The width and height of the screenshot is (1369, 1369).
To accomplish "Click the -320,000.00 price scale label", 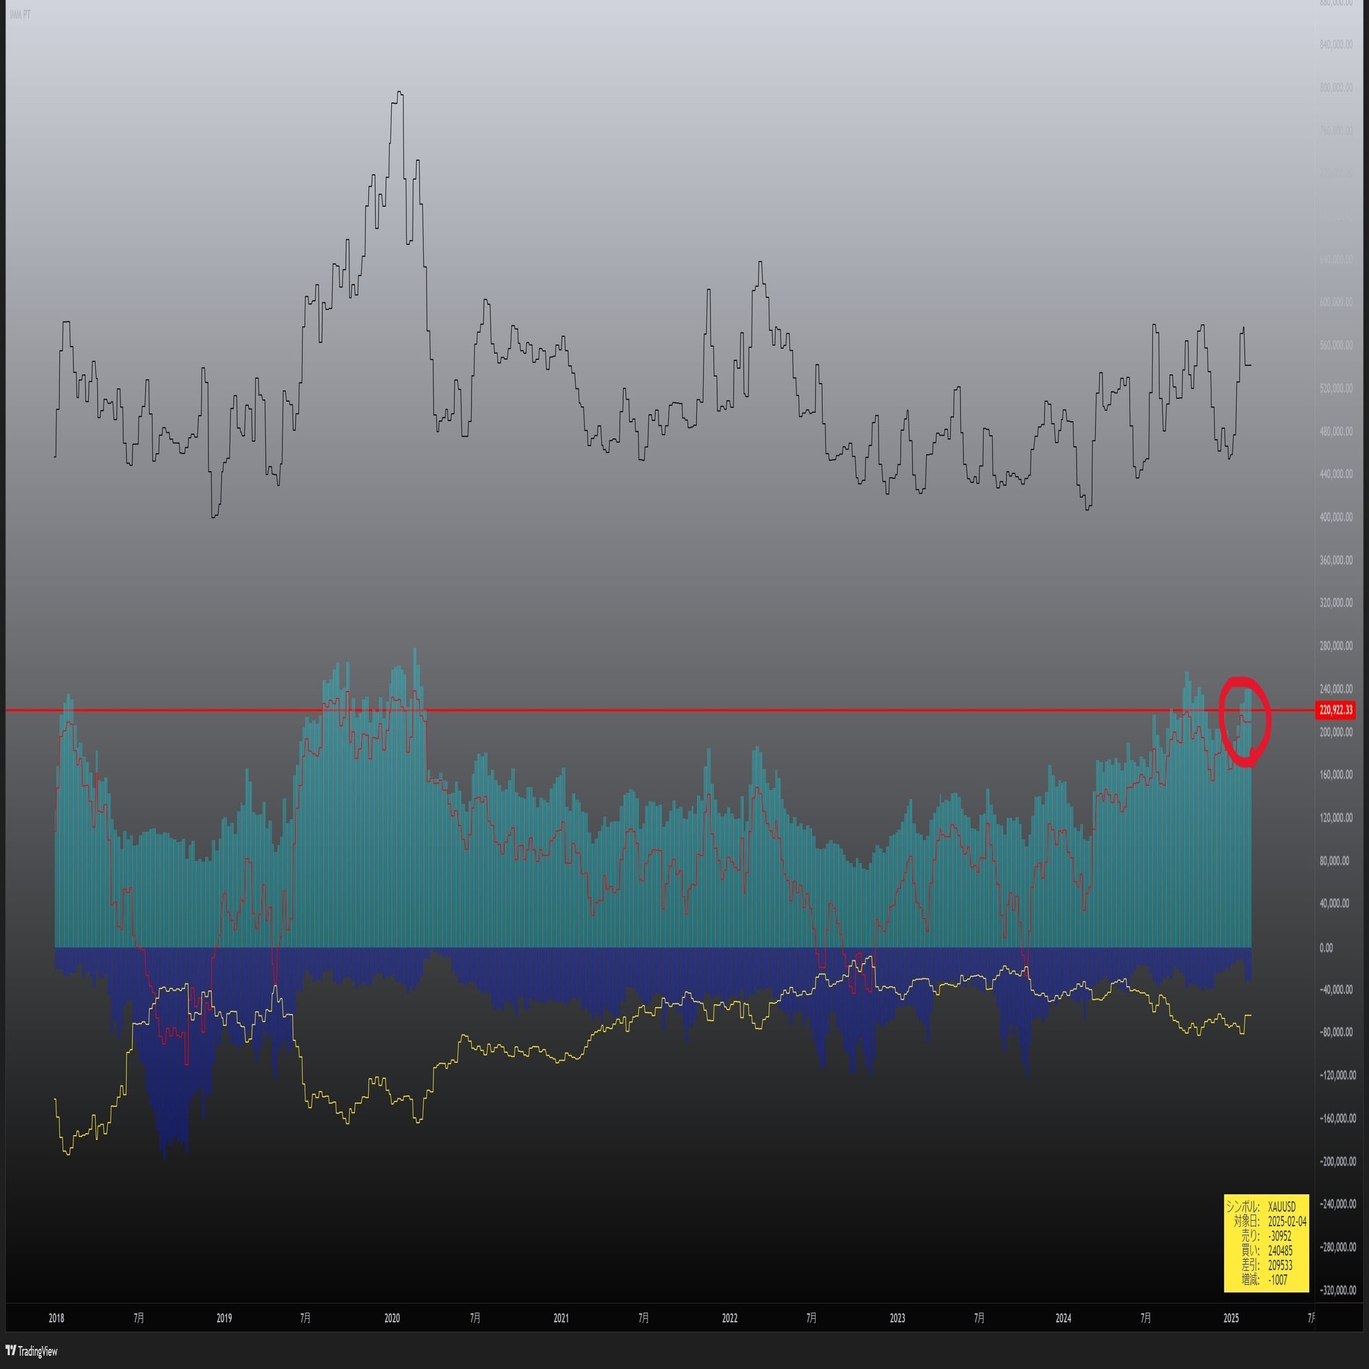I will (1337, 1290).
